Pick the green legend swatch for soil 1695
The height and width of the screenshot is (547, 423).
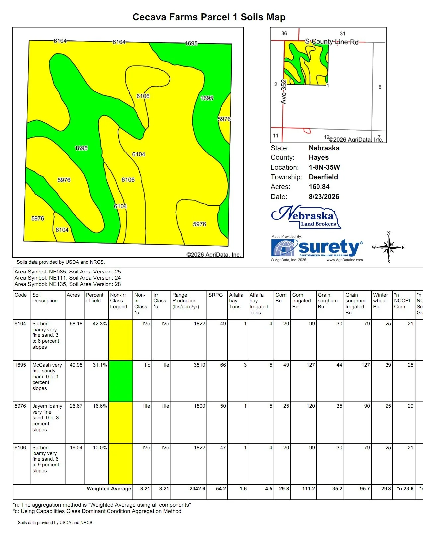coord(121,381)
